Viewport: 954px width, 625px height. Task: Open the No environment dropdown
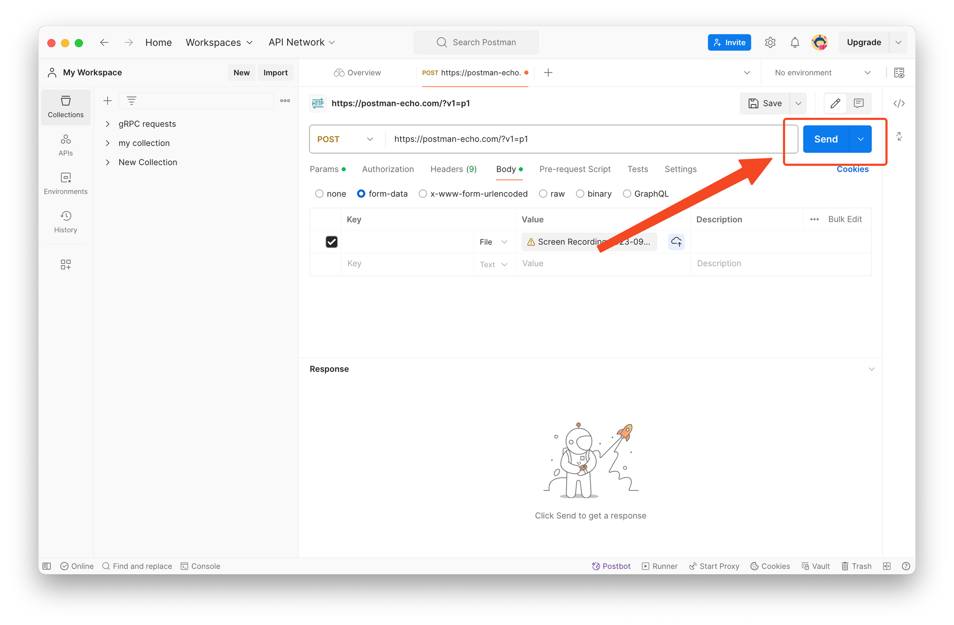[822, 73]
